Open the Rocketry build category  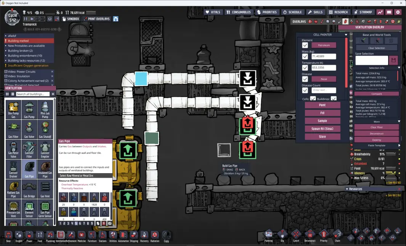[144, 235]
